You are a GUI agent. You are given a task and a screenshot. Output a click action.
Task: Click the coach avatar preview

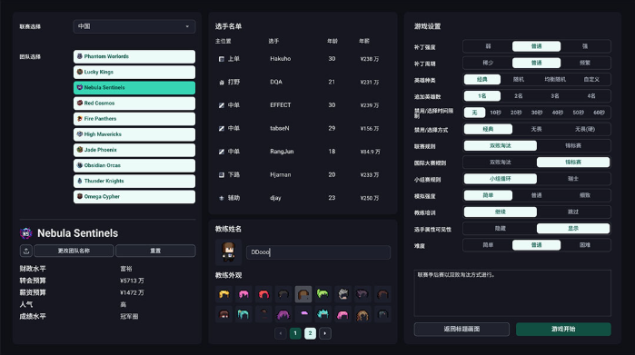228,251
